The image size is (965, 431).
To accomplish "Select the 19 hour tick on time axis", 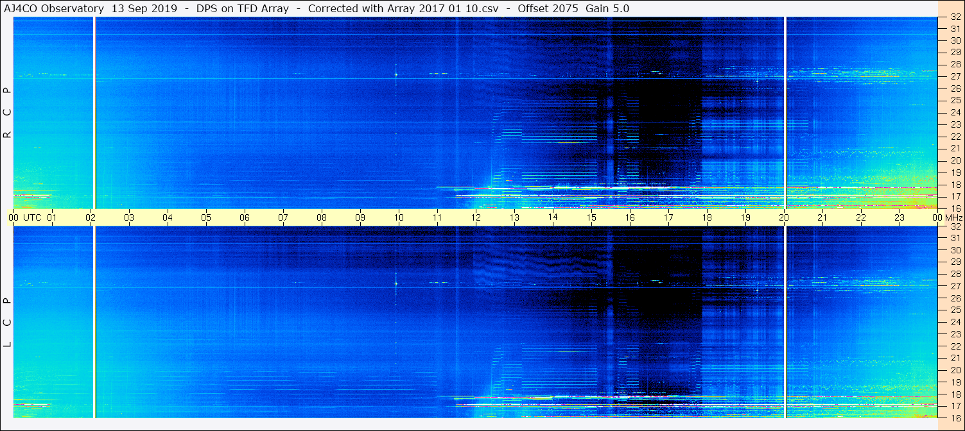I will (745, 217).
